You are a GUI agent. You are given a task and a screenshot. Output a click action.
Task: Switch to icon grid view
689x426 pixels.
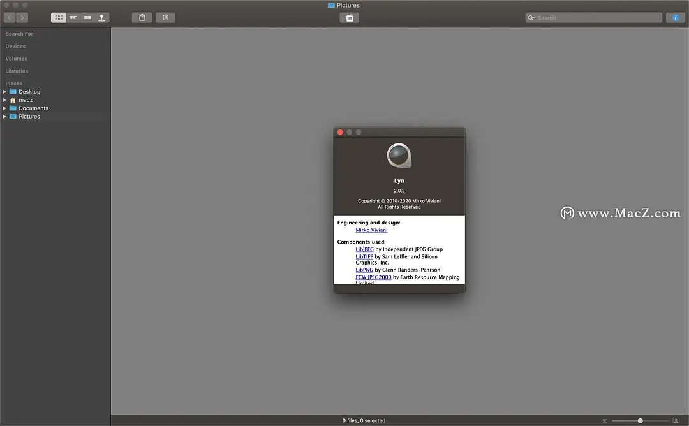pos(59,18)
